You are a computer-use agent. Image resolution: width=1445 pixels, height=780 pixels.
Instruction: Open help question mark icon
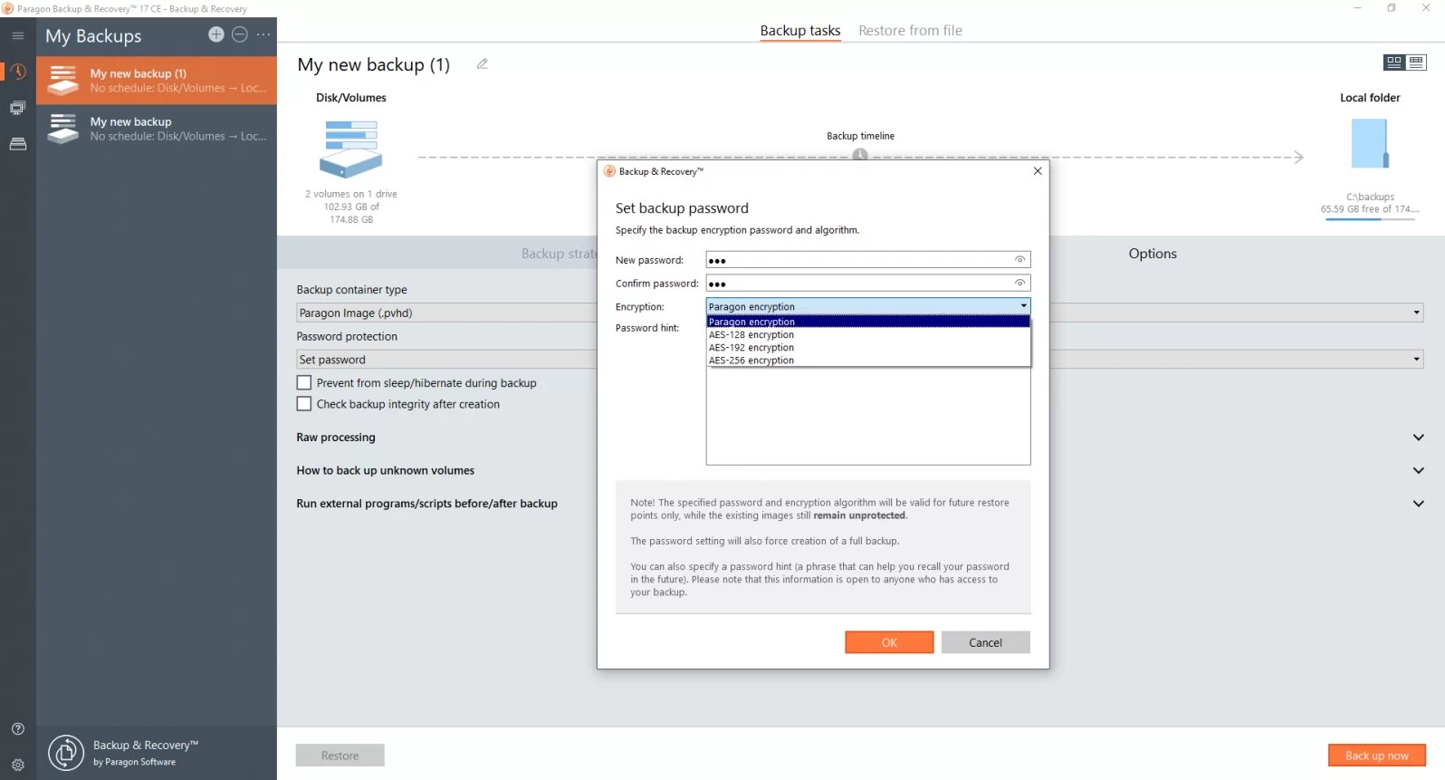point(18,729)
